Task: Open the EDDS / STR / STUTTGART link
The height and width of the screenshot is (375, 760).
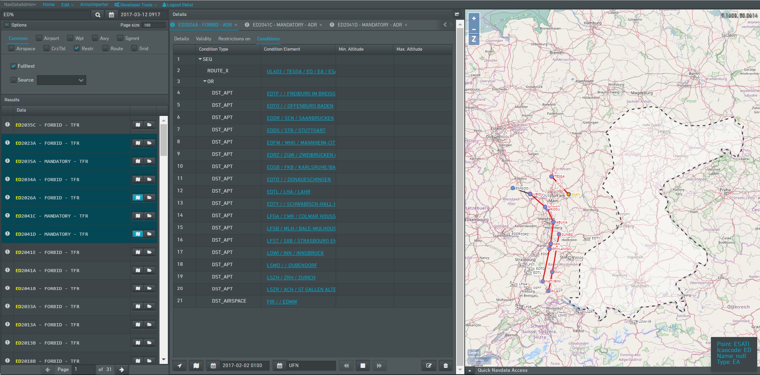Action: click(x=296, y=131)
